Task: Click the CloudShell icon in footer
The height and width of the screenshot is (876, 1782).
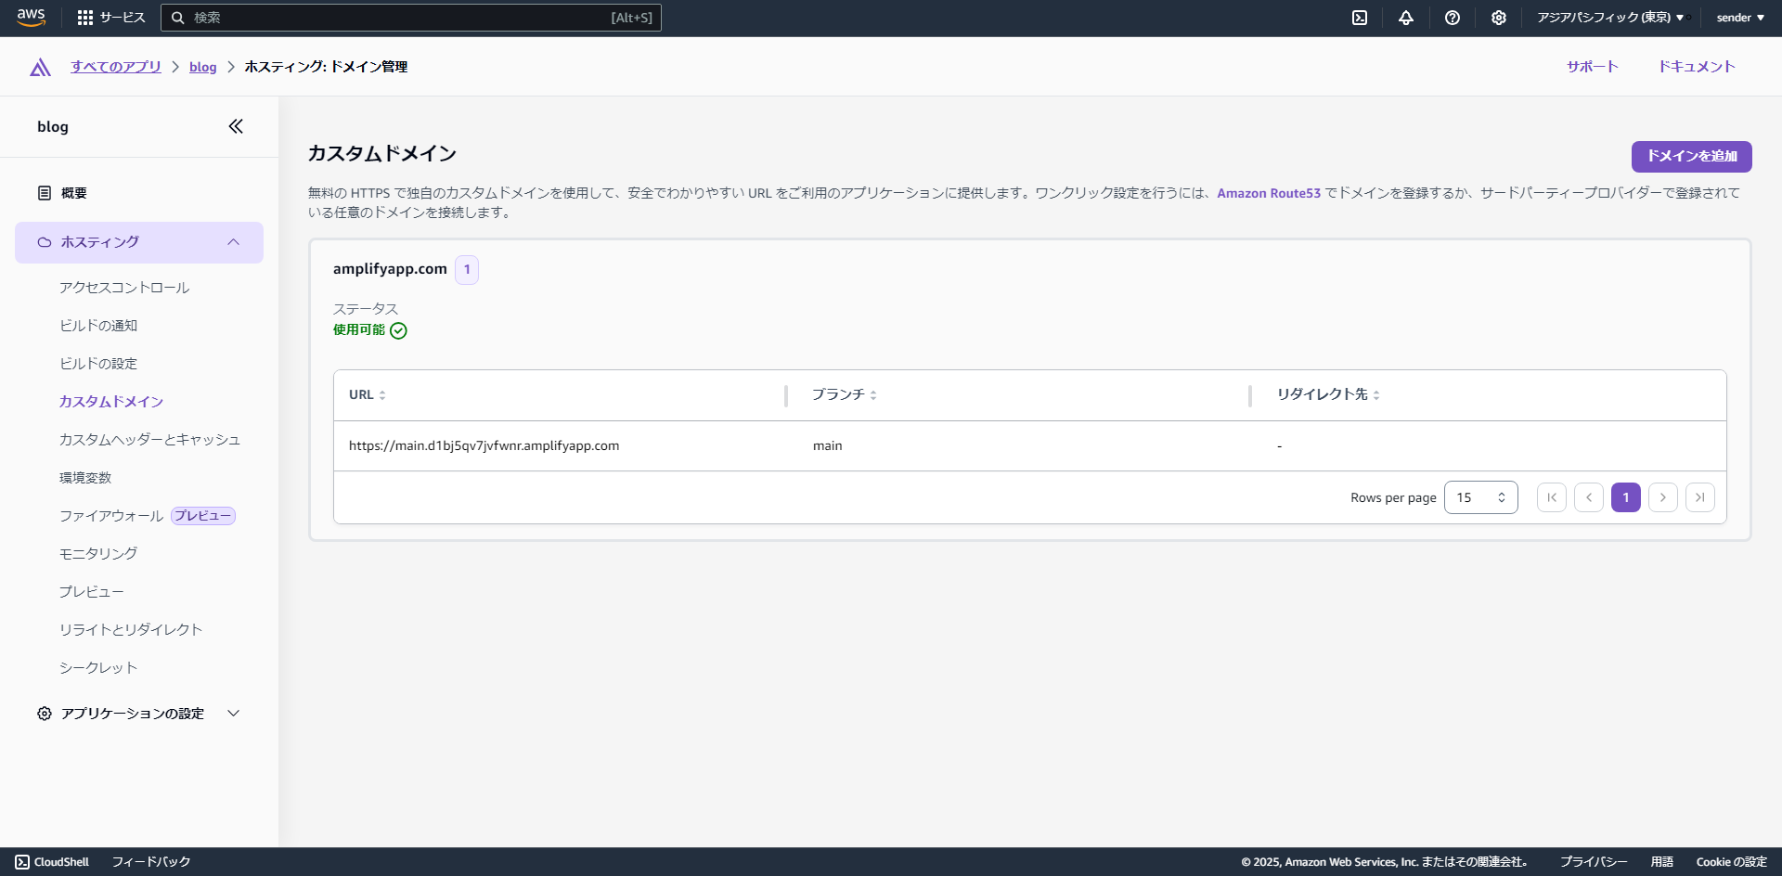Action: pyautogui.click(x=22, y=862)
